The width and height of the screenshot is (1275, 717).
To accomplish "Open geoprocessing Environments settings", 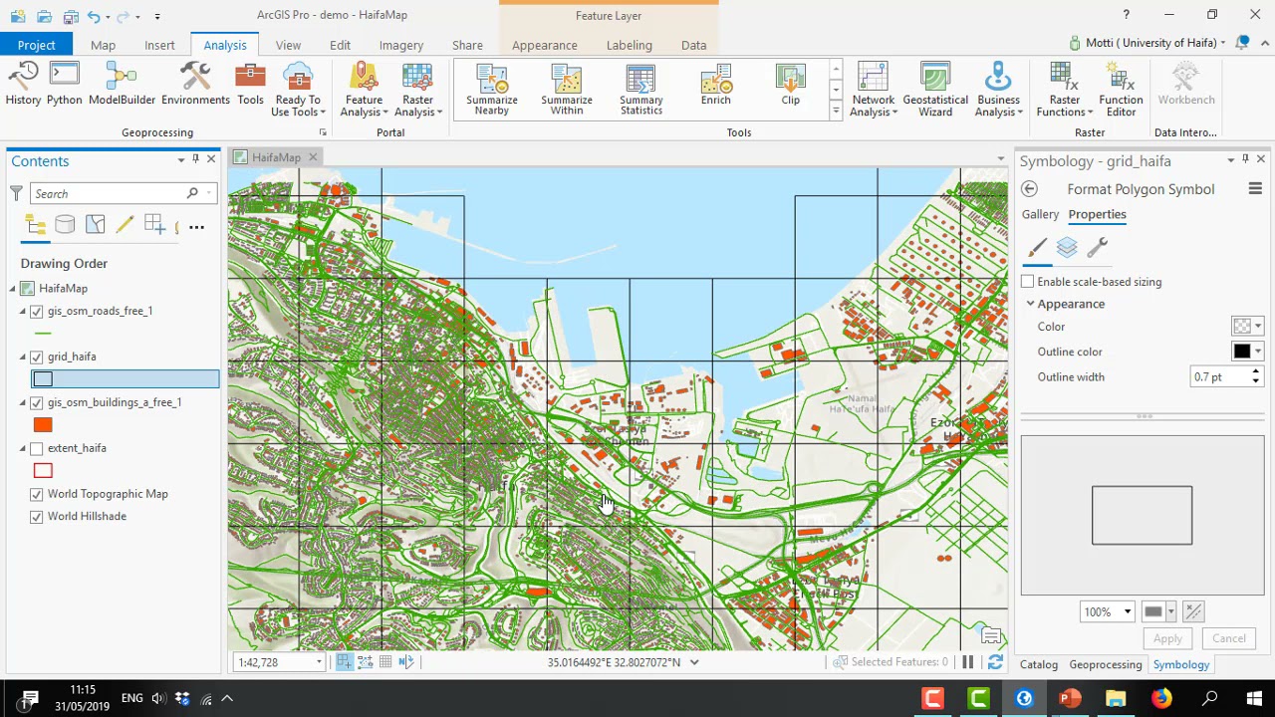I will point(195,84).
